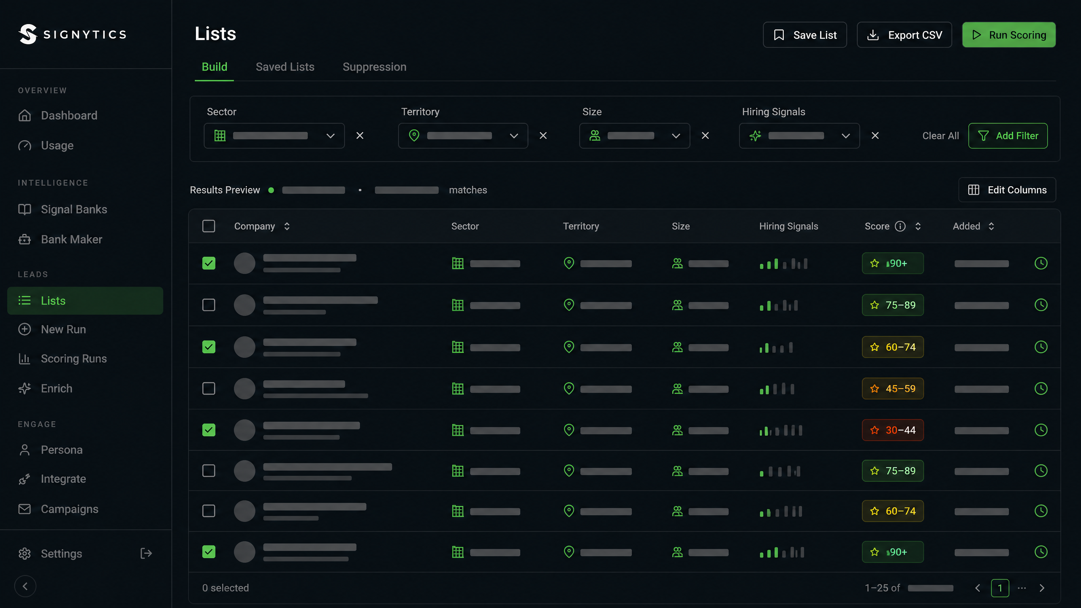Check the 45–59 score row checkbox
The height and width of the screenshot is (608, 1081).
point(209,388)
